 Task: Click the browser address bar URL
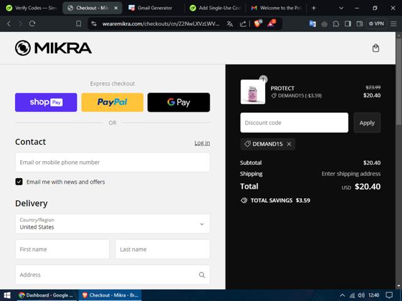[161, 24]
